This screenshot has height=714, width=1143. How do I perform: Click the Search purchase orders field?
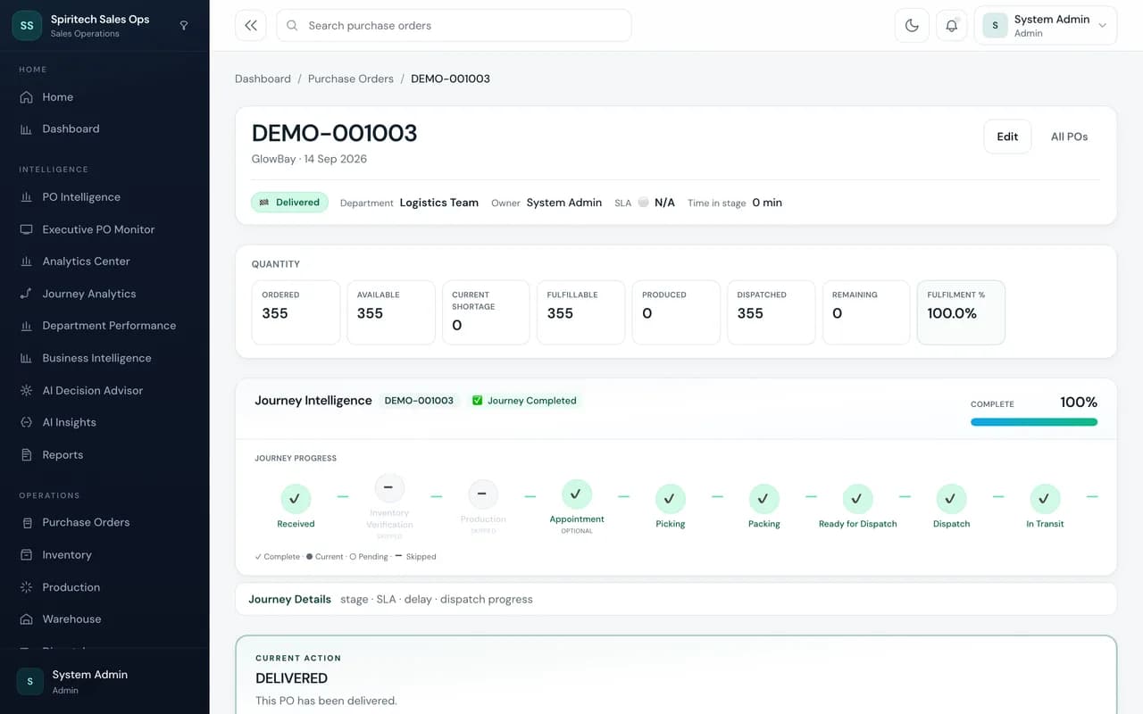click(x=454, y=26)
